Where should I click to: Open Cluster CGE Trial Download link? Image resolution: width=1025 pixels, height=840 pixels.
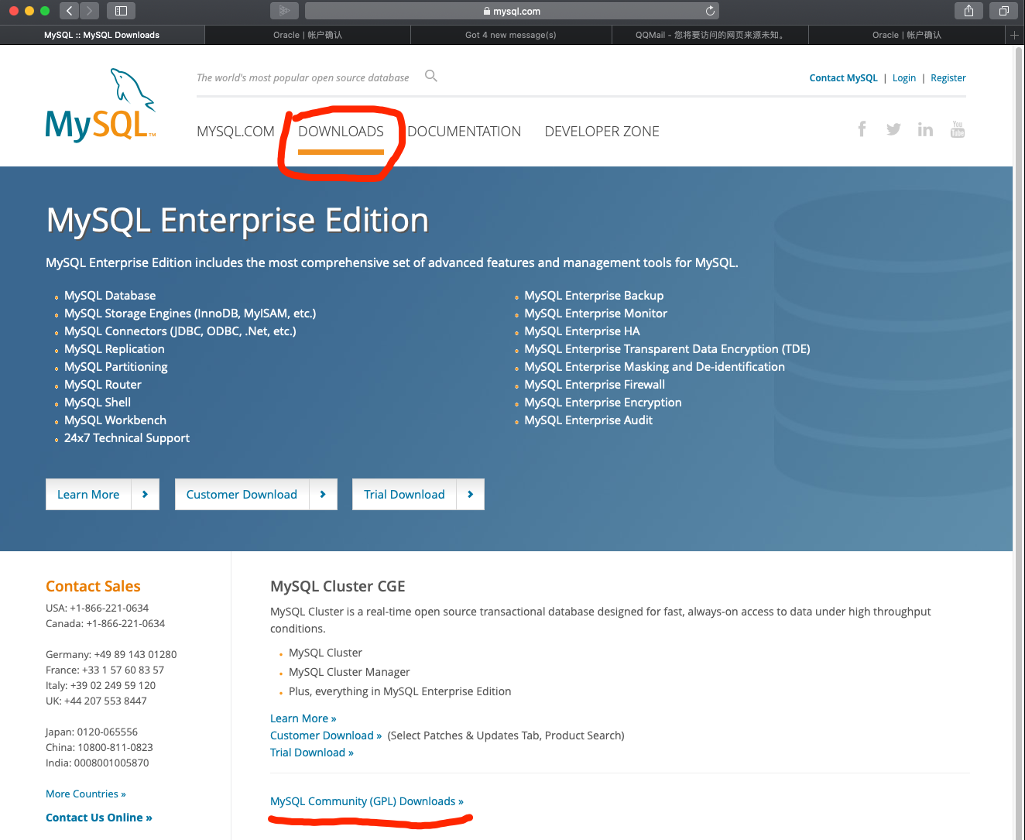(312, 753)
